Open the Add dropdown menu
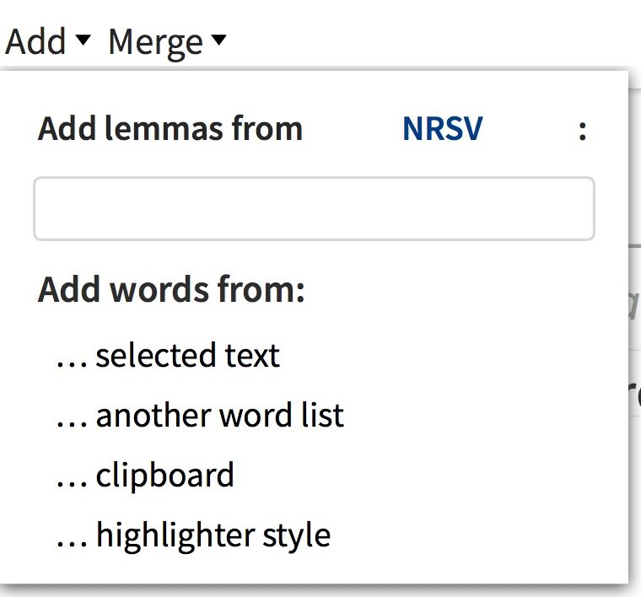The height and width of the screenshot is (597, 641). [47, 40]
